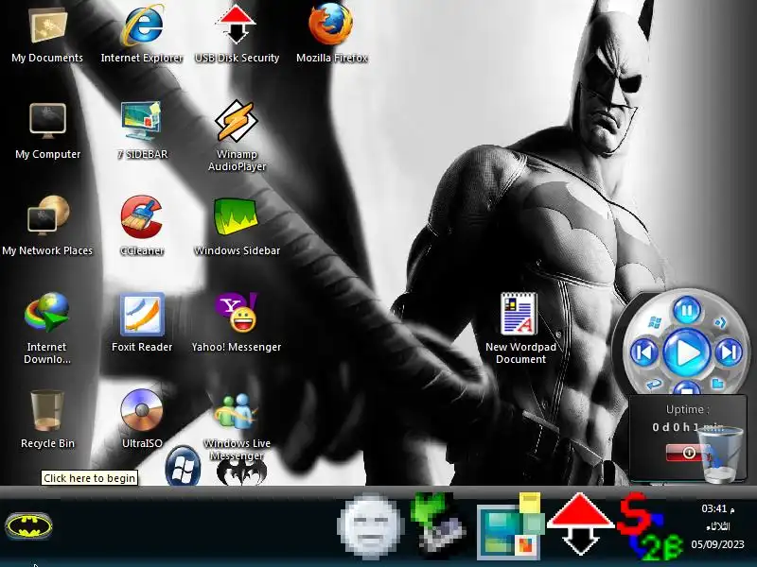This screenshot has height=567, width=757.
Task: Click the 'Click here to begin' tooltip
Action: 89,478
